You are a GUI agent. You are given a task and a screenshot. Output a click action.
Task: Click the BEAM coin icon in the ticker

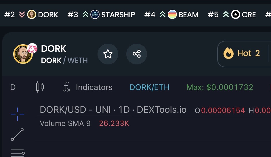[172, 14]
